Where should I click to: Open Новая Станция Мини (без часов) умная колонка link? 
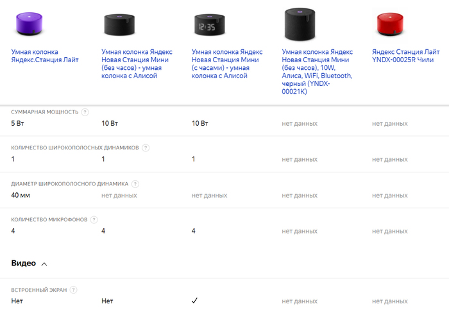pyautogui.click(x=137, y=64)
